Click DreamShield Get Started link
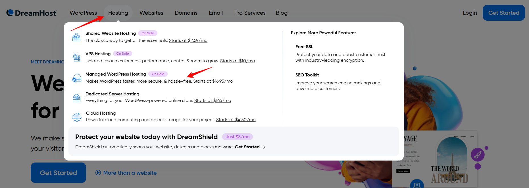Screen dimensions: 529x188 click(x=247, y=147)
